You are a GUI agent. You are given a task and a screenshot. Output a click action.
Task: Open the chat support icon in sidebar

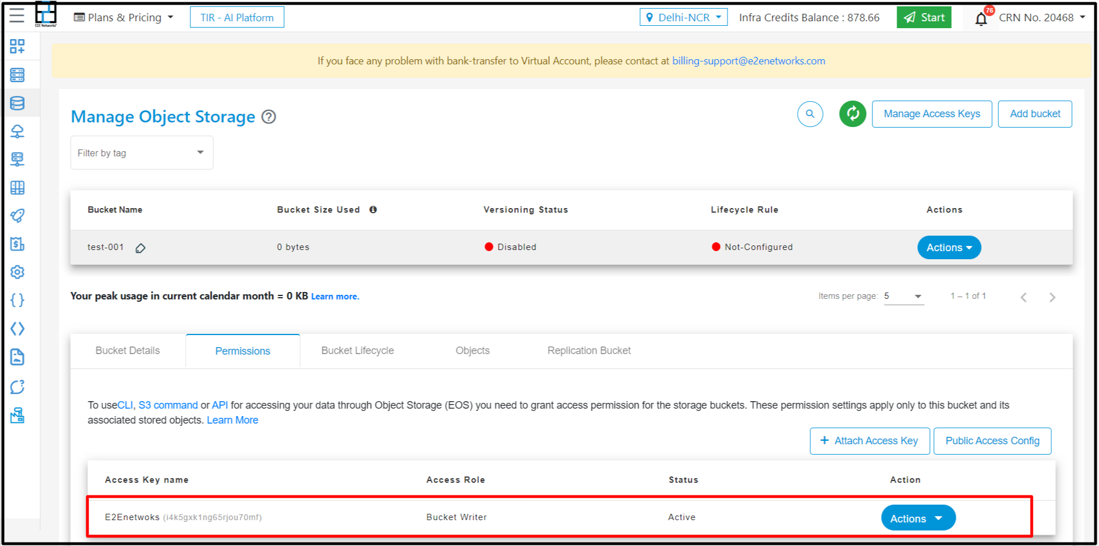click(17, 387)
